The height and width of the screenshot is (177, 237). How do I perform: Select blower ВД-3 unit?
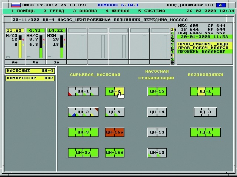coord(205,112)
